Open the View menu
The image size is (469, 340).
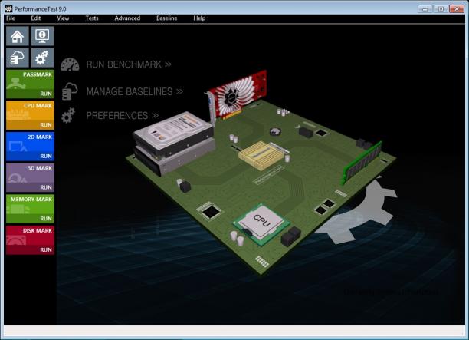[63, 18]
